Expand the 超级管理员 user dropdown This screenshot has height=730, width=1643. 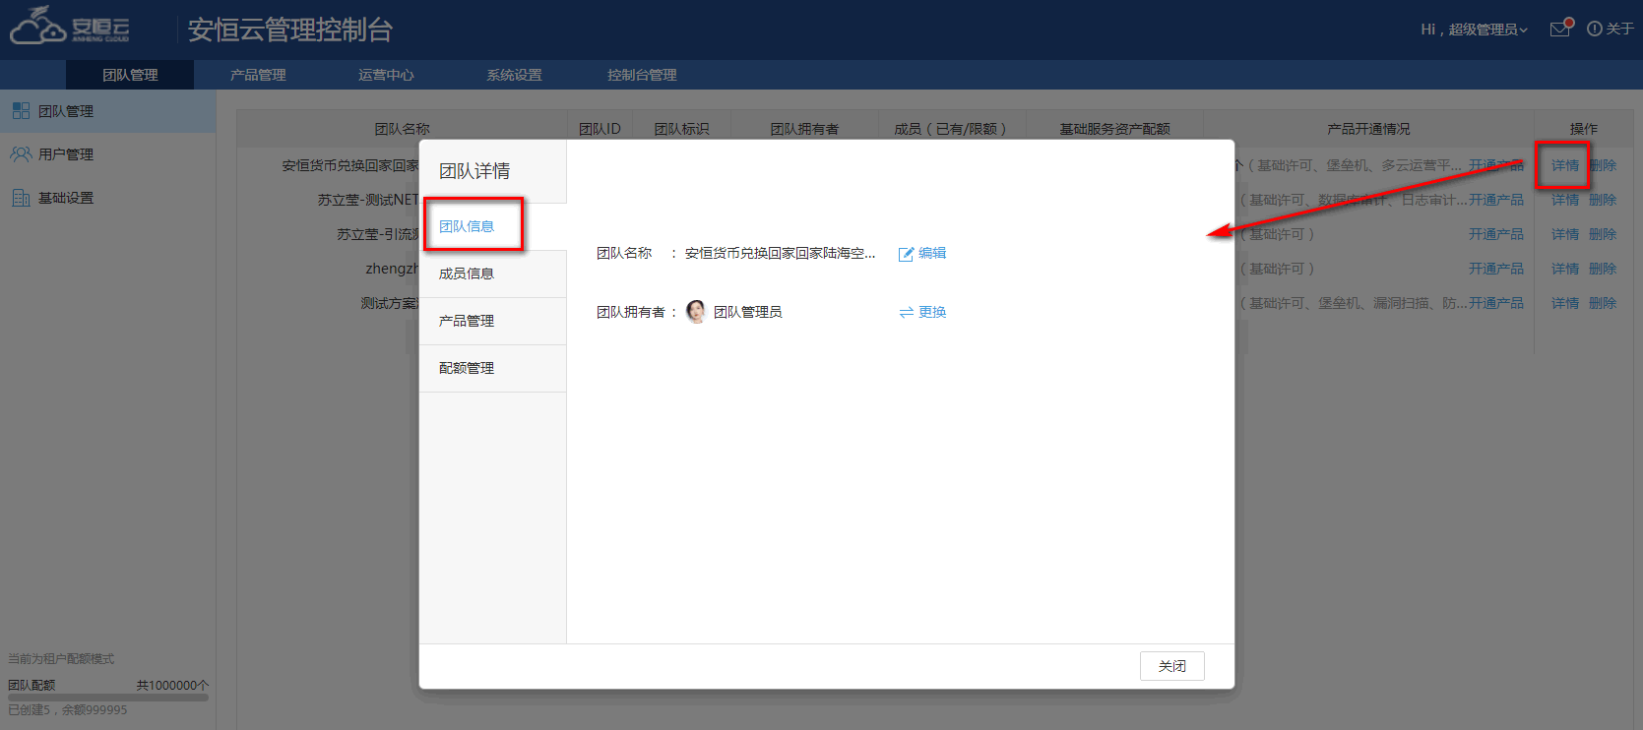pyautogui.click(x=1474, y=30)
